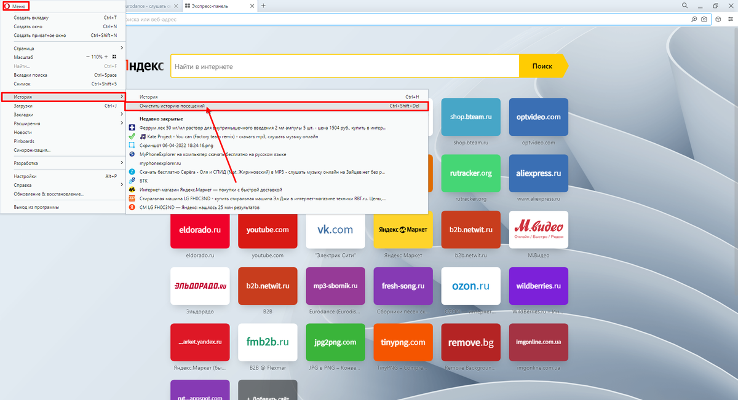Open the tab search magnifier icon
Screen dimensions: 738x400
click(x=685, y=6)
